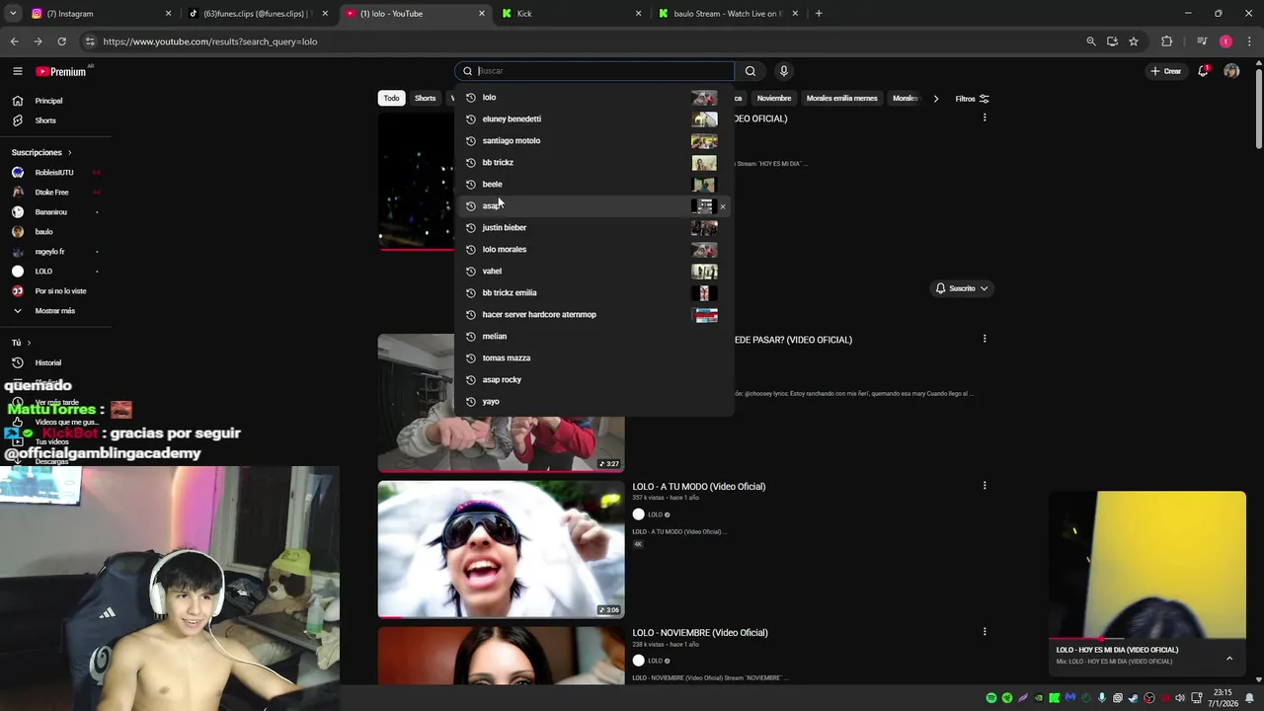Remove the 'asap' suggestion with its X
Screen dimensions: 1264x711
tap(723, 206)
